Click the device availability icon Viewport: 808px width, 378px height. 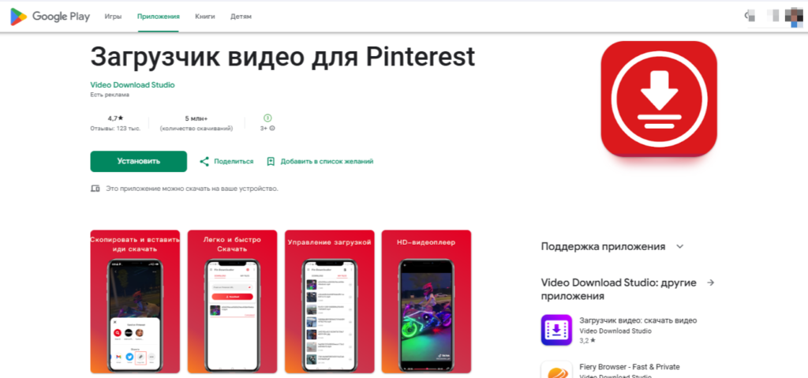95,189
